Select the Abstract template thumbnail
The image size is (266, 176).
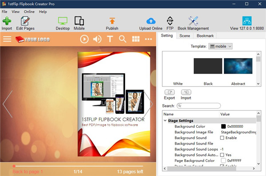238,66
